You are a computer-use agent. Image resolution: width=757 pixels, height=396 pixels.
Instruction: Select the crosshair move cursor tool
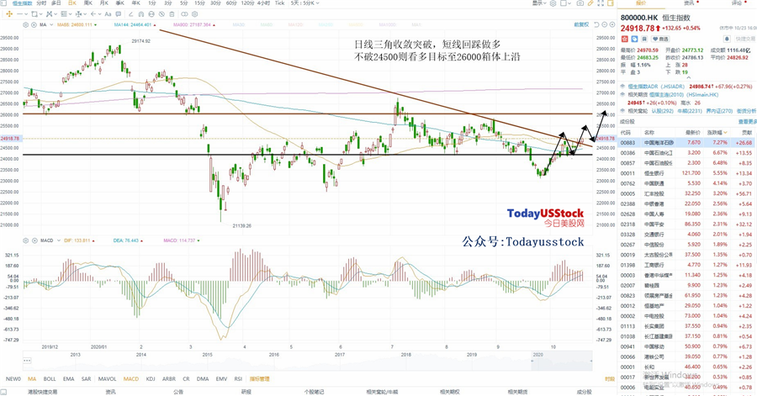[x=9, y=14]
